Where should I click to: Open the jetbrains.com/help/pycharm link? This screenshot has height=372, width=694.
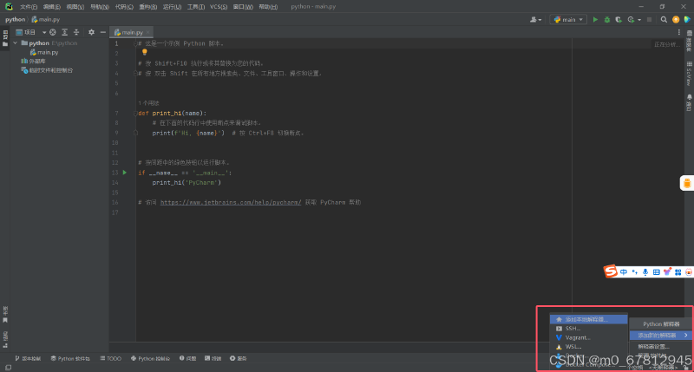tap(231, 202)
